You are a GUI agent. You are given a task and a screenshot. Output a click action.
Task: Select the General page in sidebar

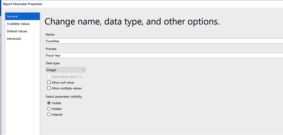[23, 16]
